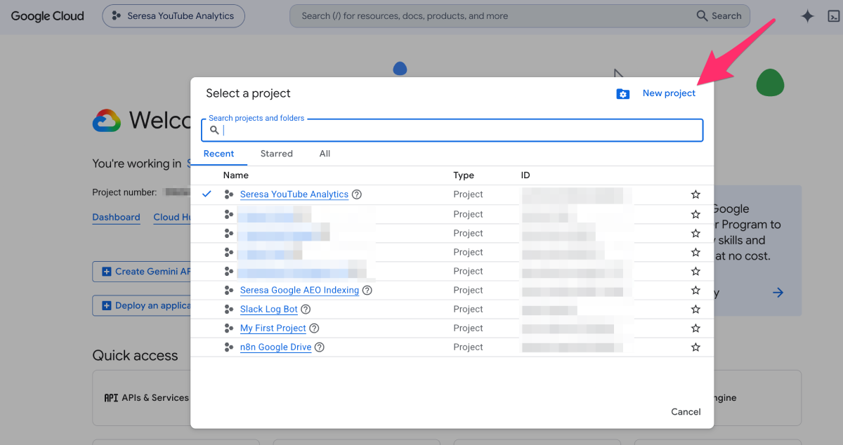Open the Dashboard link behind dialog
The height and width of the screenshot is (445, 843).
coord(116,218)
